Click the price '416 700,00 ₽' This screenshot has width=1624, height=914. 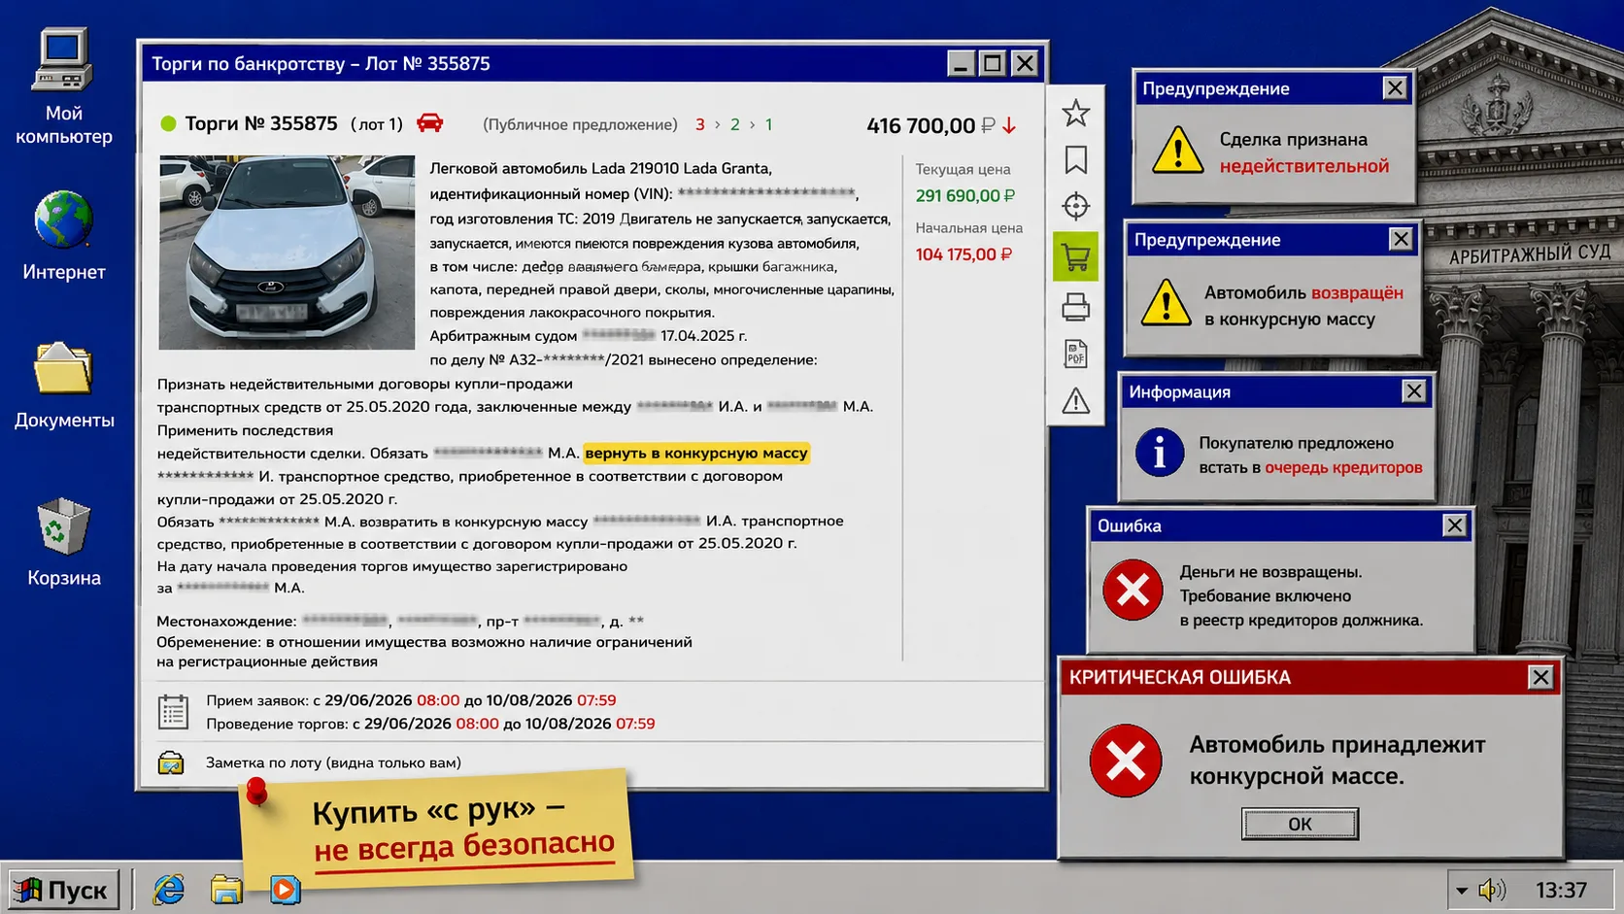pyautogui.click(x=930, y=125)
